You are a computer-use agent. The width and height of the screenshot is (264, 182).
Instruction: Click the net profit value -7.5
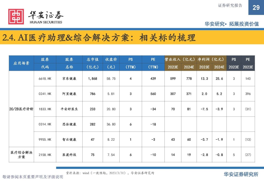(204, 109)
